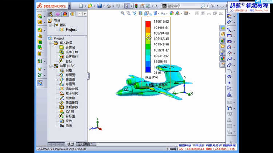Click the traffic light Rebuild icon
The height and width of the screenshot is (153, 273).
[x=136, y=6]
